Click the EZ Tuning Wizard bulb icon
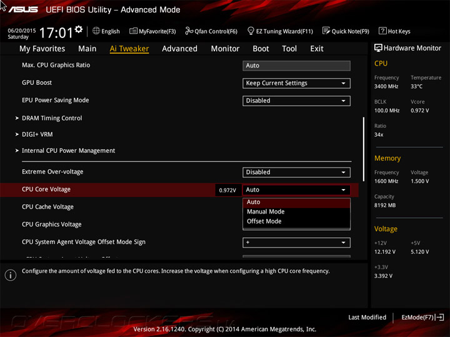Viewport: 450px width, 337px height. click(251, 31)
